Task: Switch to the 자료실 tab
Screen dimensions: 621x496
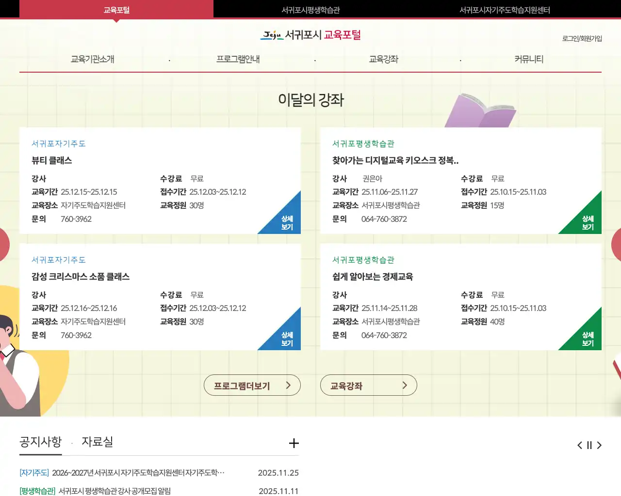Action: tap(97, 442)
